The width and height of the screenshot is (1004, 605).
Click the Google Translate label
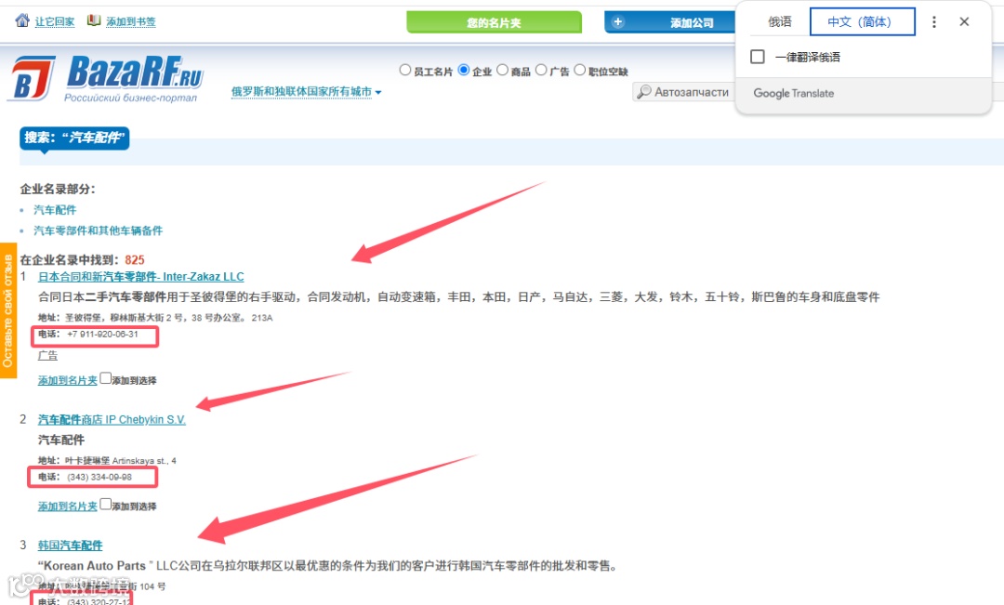point(793,94)
